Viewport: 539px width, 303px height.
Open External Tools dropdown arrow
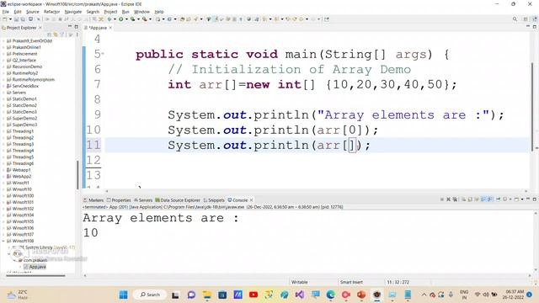pos(150,19)
